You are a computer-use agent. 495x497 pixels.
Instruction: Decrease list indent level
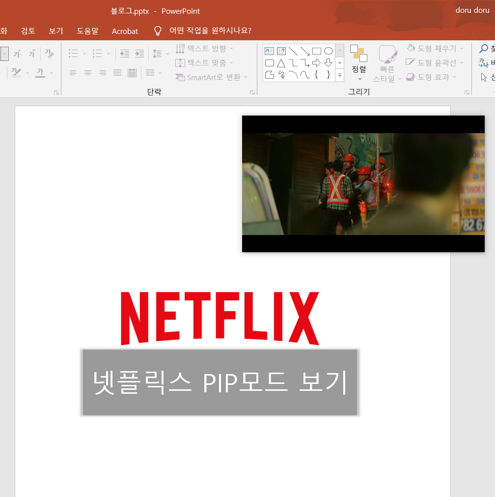[x=125, y=54]
